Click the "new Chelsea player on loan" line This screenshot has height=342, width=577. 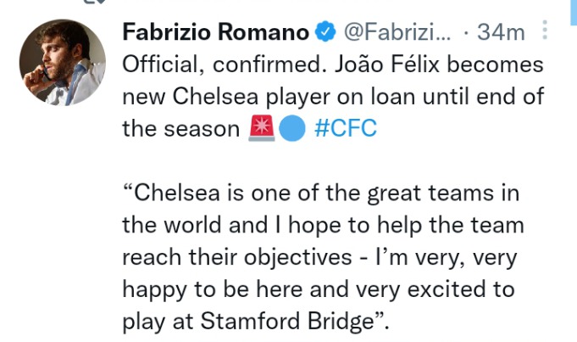[269, 97]
